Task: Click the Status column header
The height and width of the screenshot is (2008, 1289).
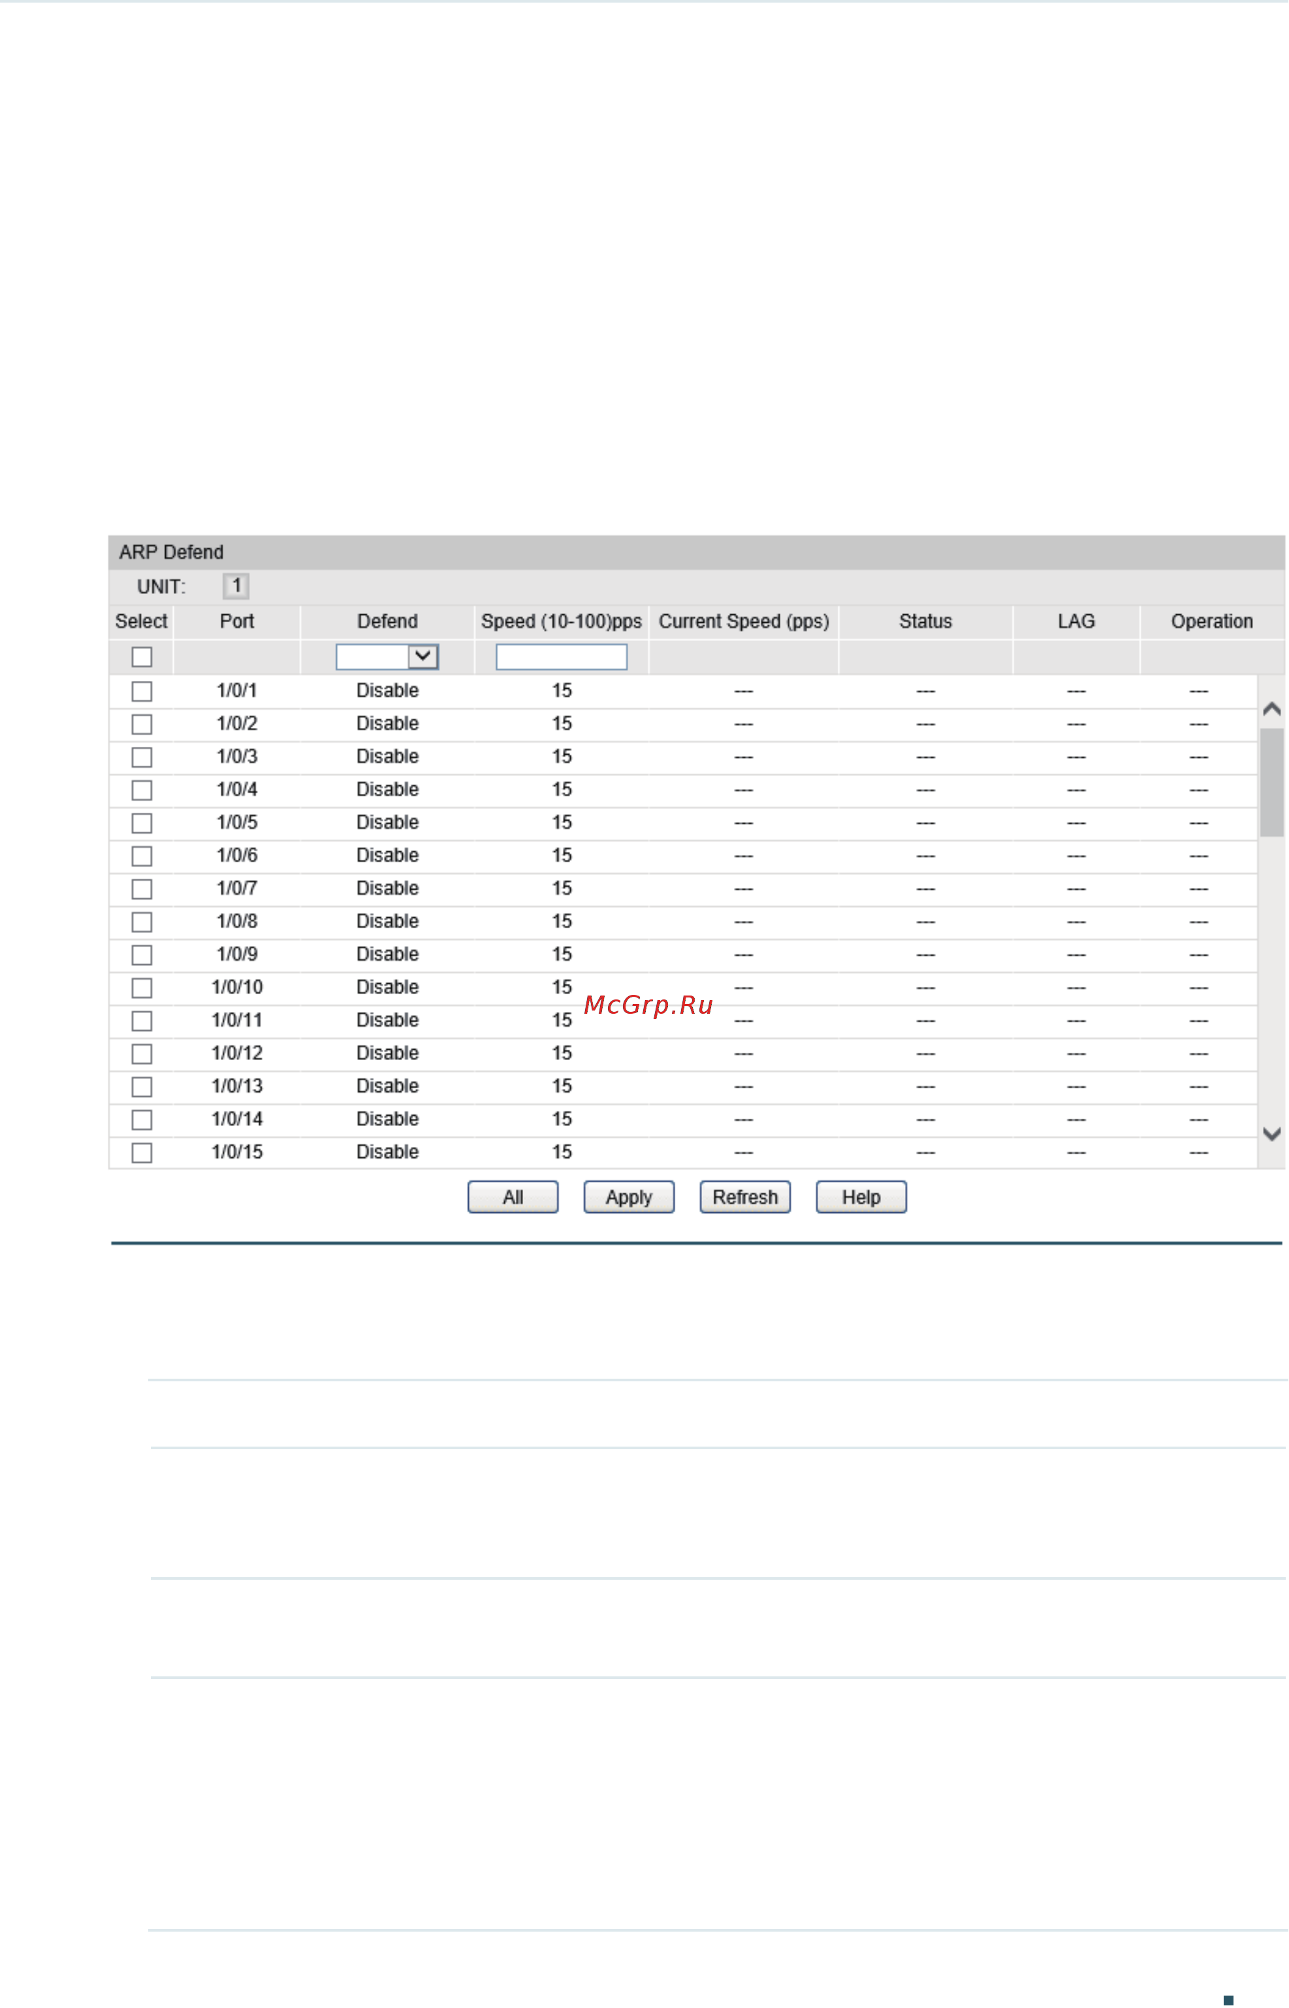Action: pyautogui.click(x=926, y=621)
